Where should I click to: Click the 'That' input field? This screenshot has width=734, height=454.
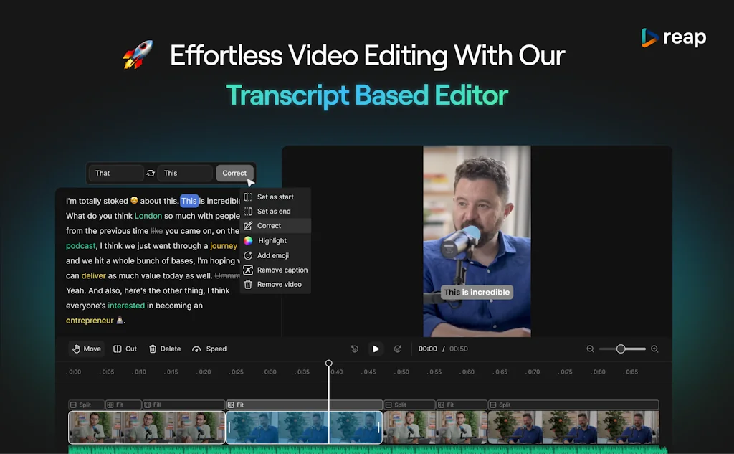pos(115,174)
